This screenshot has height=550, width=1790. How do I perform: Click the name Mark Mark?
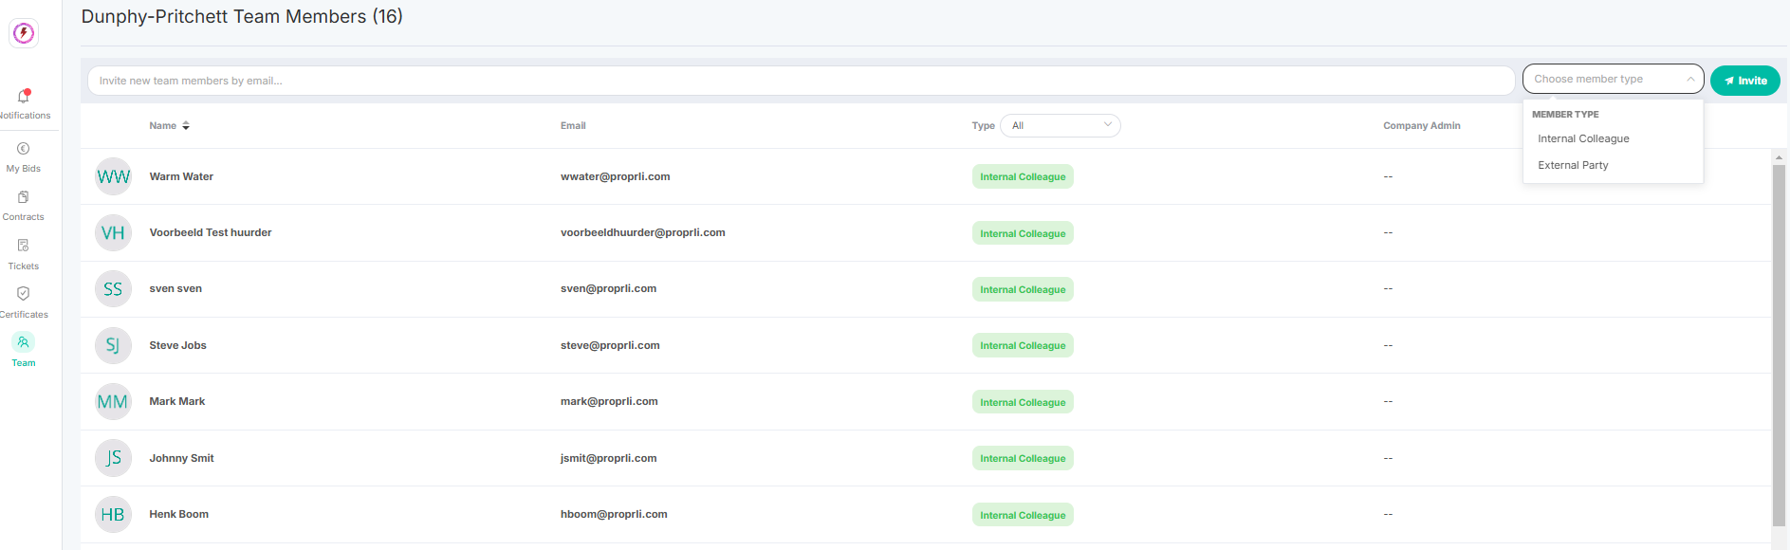177,401
